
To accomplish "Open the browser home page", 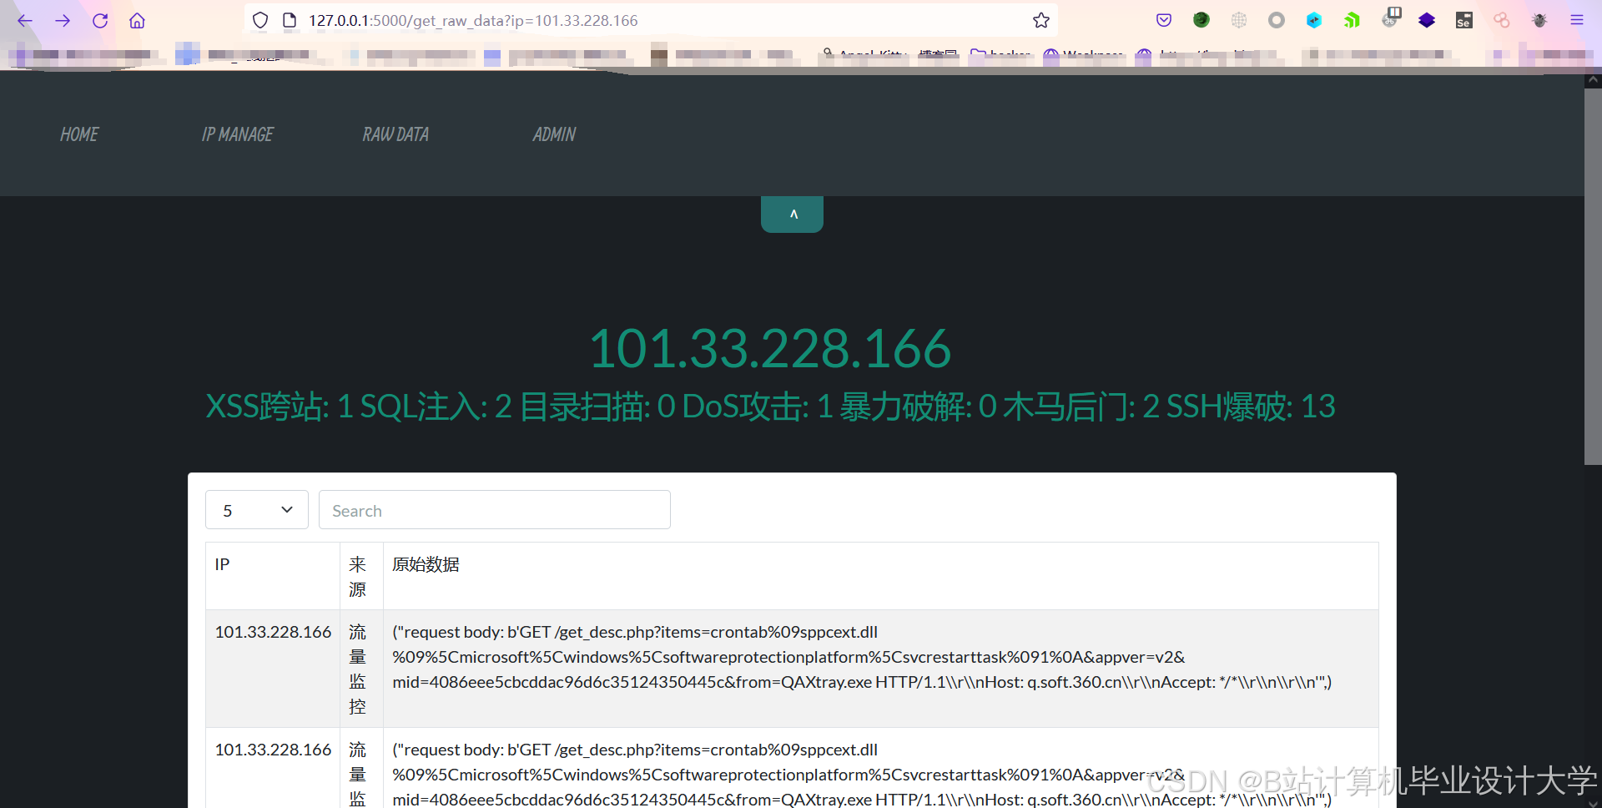I will point(138,20).
